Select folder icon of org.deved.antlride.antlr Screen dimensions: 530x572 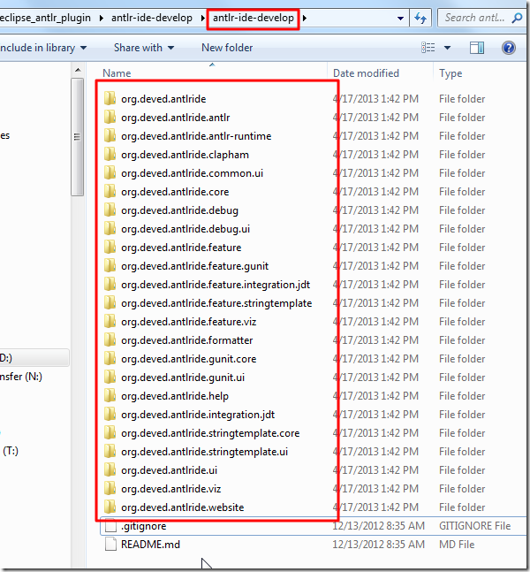tap(110, 117)
